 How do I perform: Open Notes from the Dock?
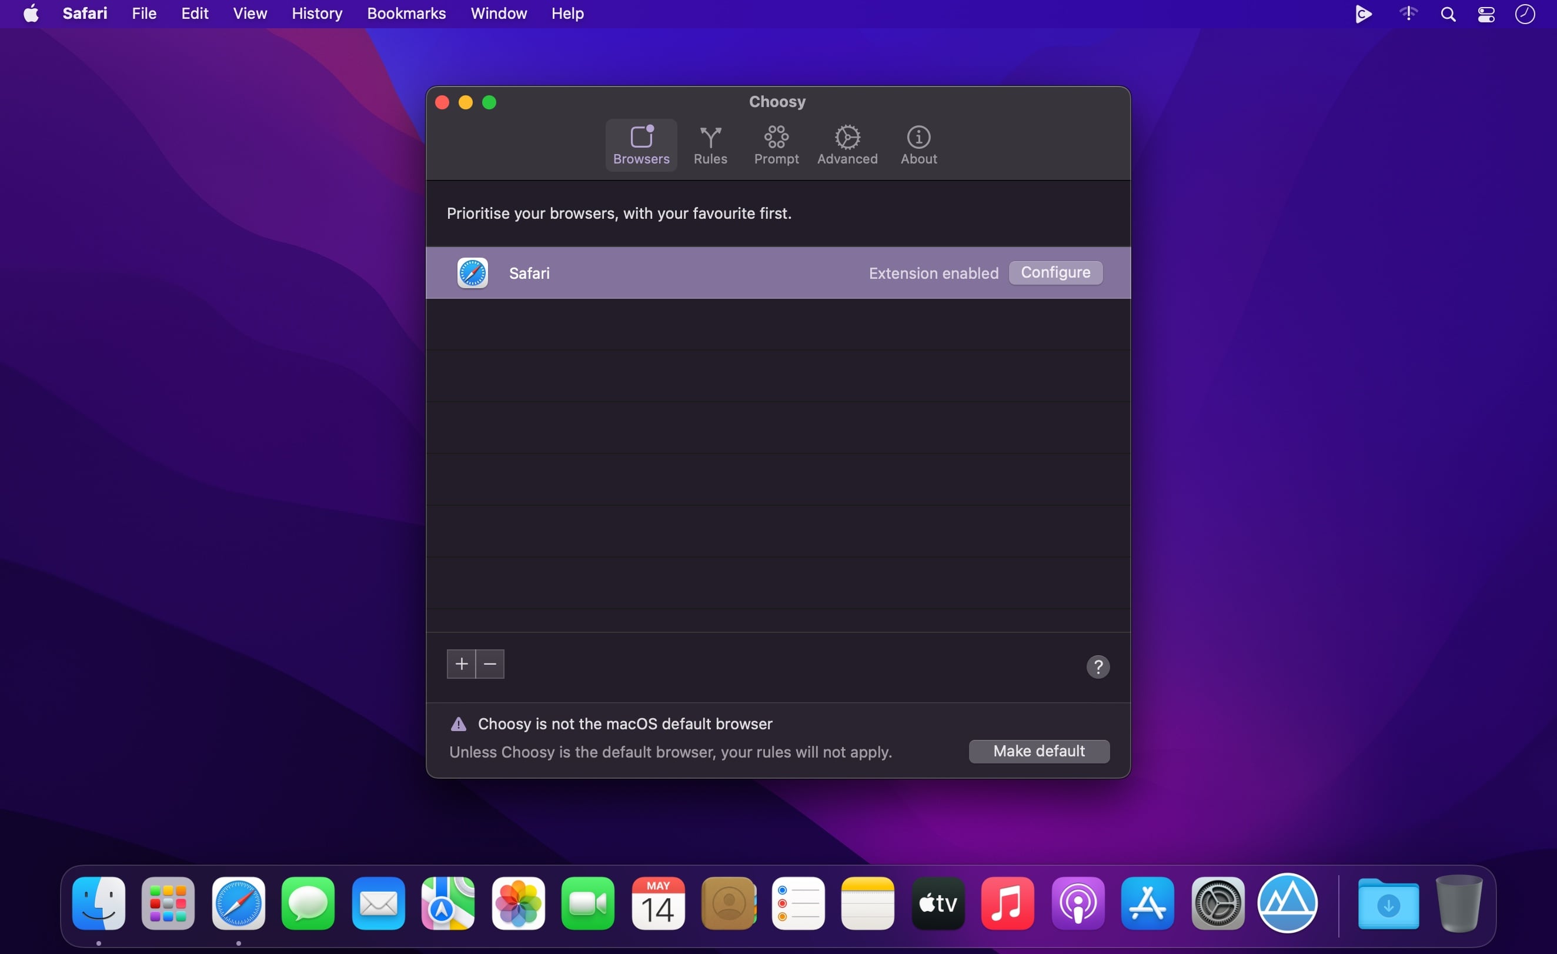[x=868, y=903]
